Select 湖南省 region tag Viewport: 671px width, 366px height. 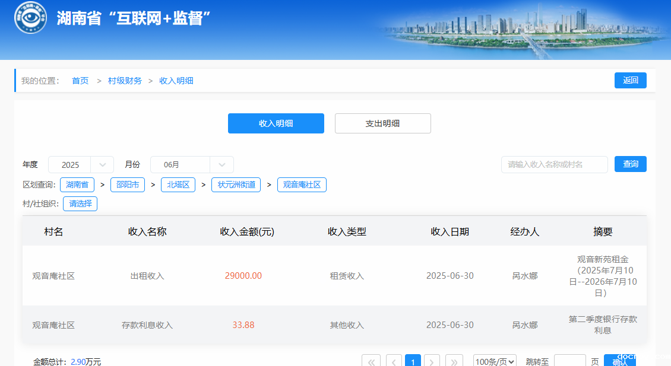77,184
